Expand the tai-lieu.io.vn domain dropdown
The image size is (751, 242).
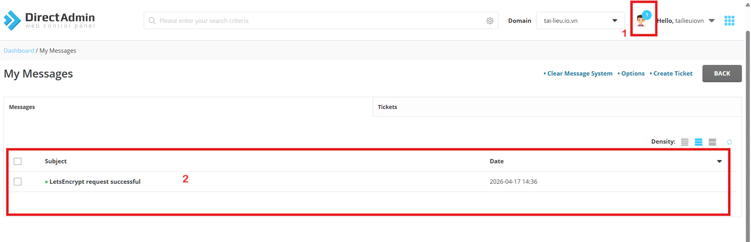(x=614, y=20)
